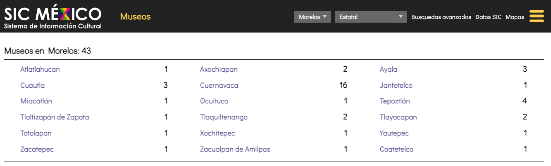Open the yellow hamburger menu
The height and width of the screenshot is (166, 551).
537,16
